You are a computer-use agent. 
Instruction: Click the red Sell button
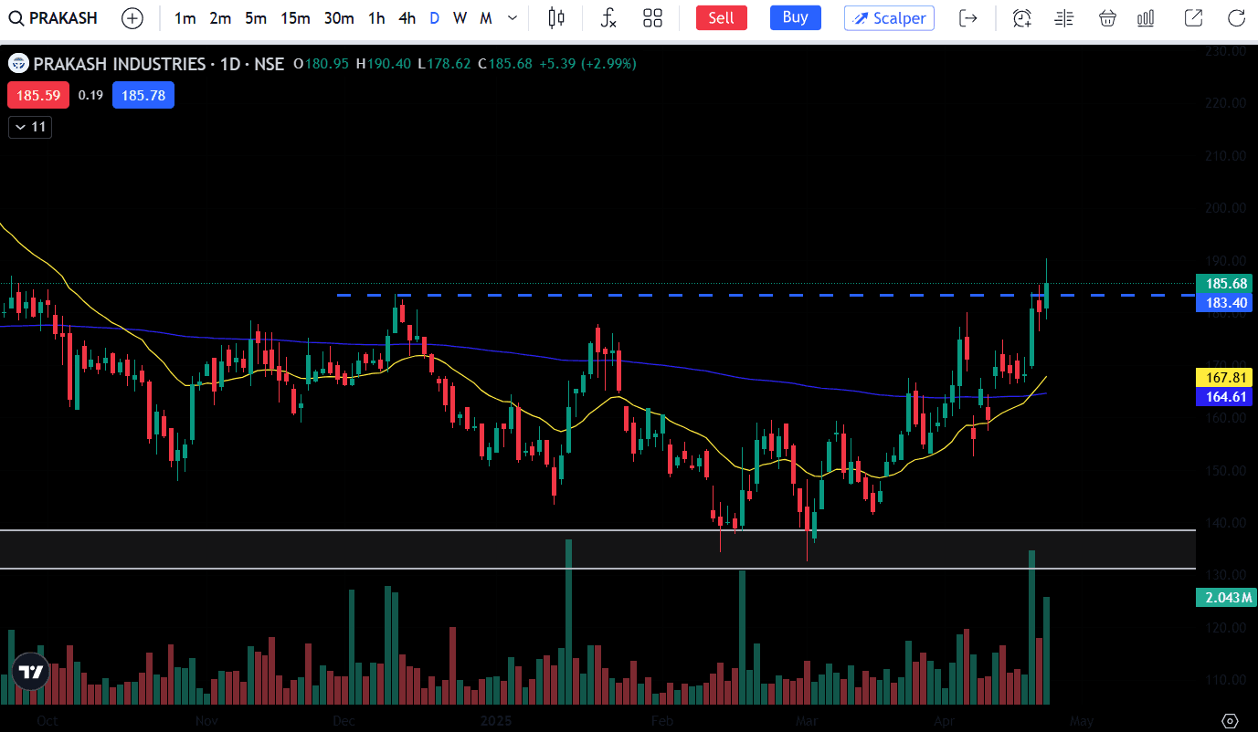pyautogui.click(x=721, y=18)
